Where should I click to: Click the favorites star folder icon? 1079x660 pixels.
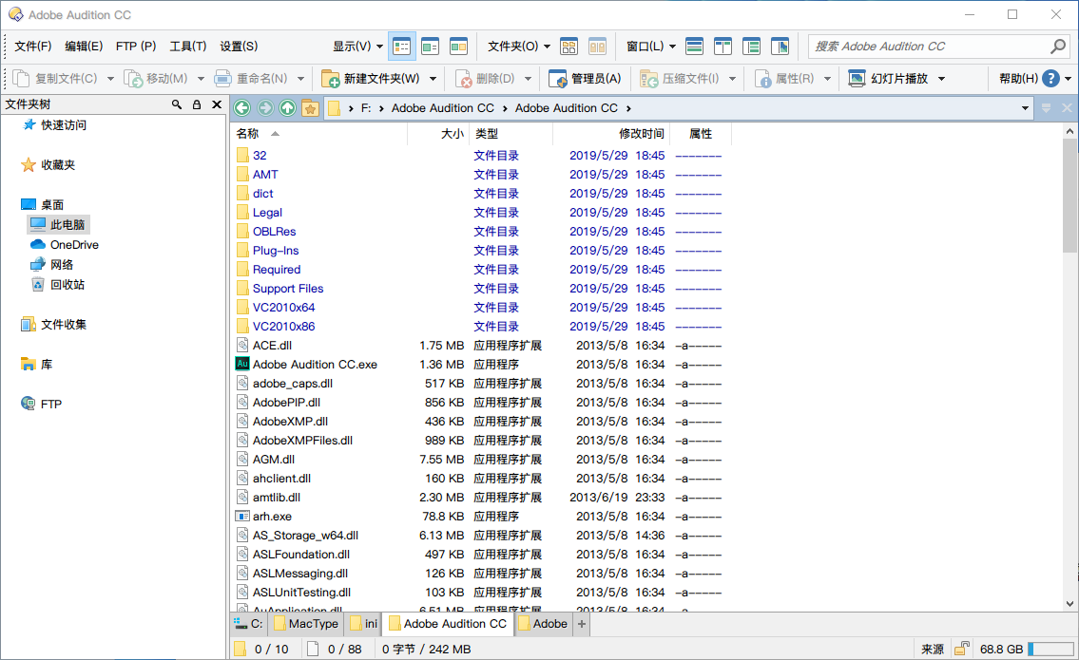pyautogui.click(x=310, y=108)
